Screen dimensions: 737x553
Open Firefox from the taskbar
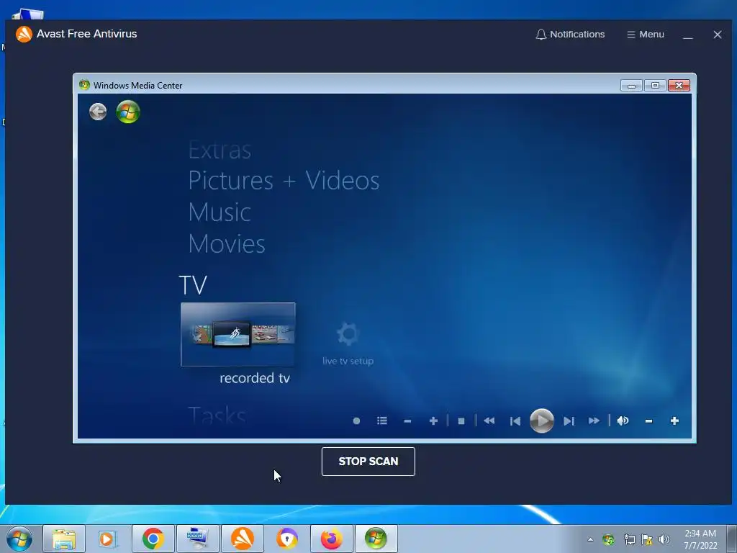pos(331,539)
